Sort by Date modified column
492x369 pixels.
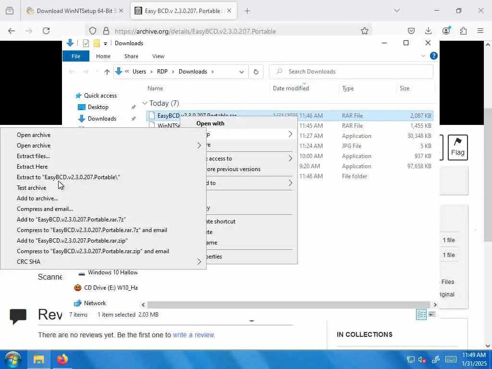point(291,88)
